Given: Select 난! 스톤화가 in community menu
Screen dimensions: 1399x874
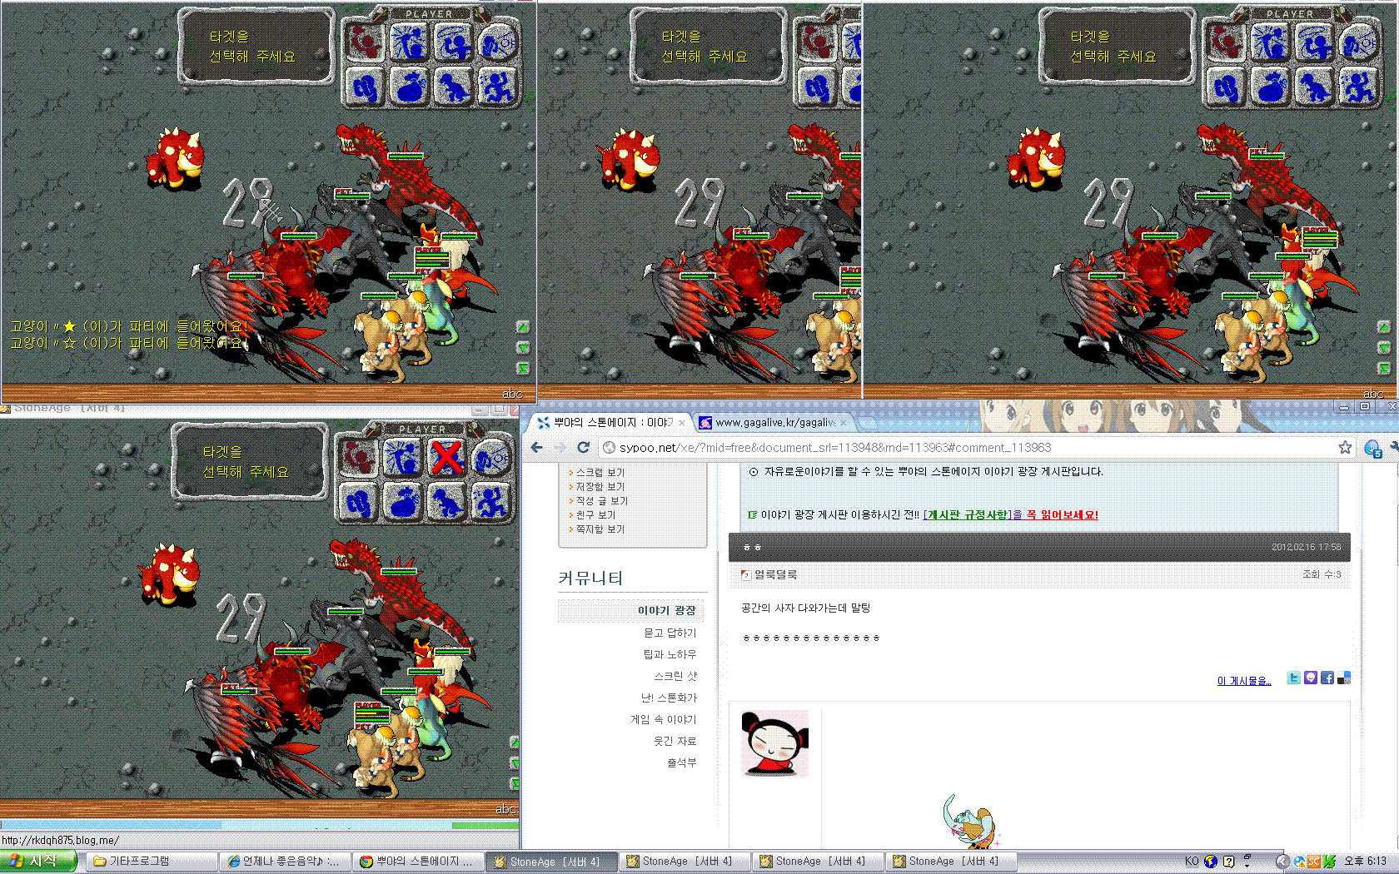Looking at the screenshot, I should coord(669,698).
